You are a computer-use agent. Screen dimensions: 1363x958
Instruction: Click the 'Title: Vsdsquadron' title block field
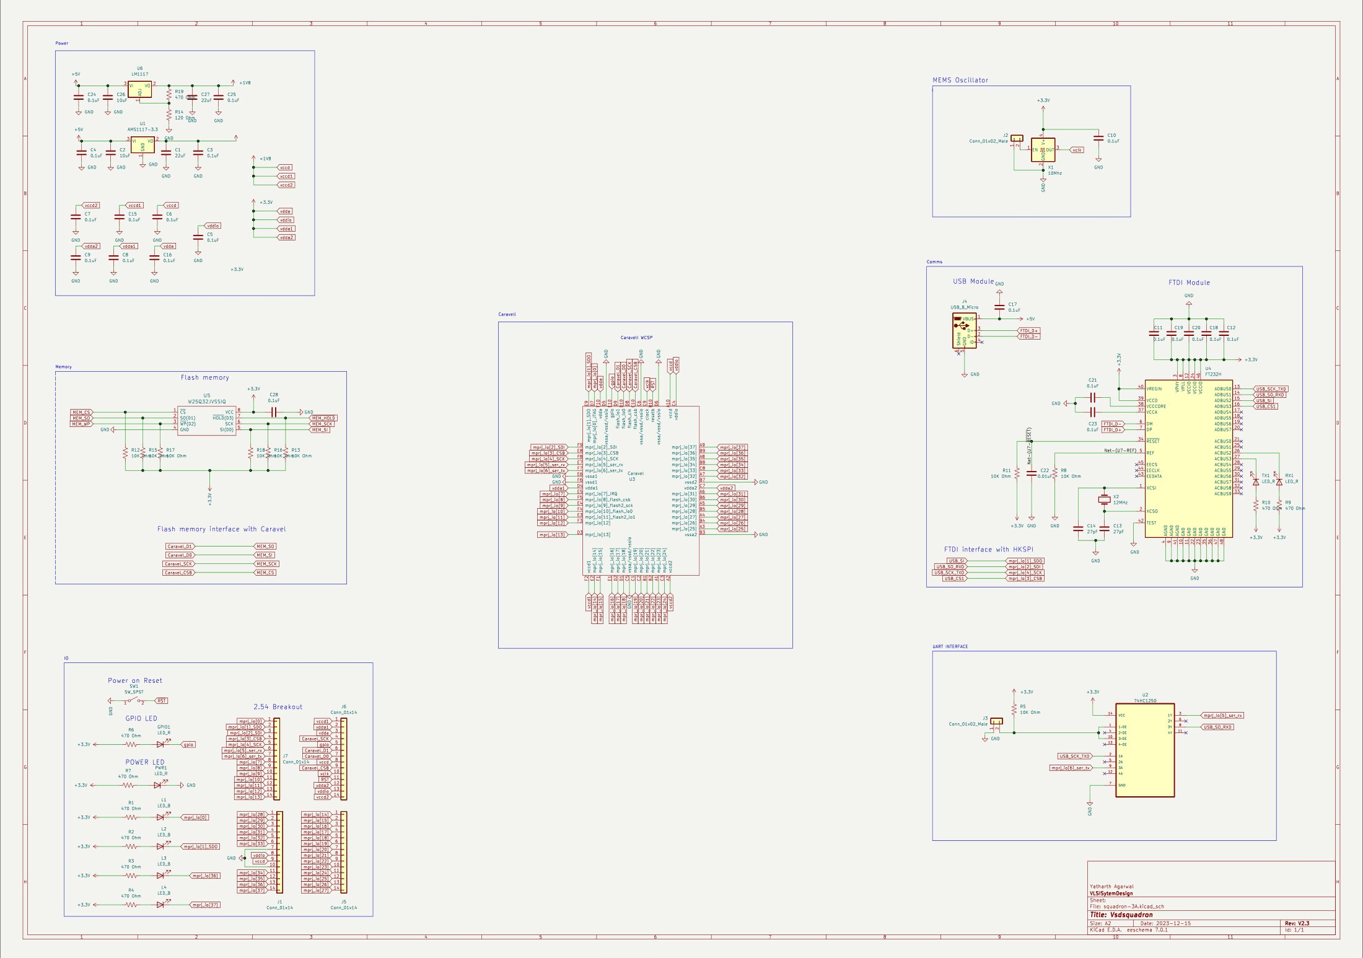click(x=1121, y=915)
